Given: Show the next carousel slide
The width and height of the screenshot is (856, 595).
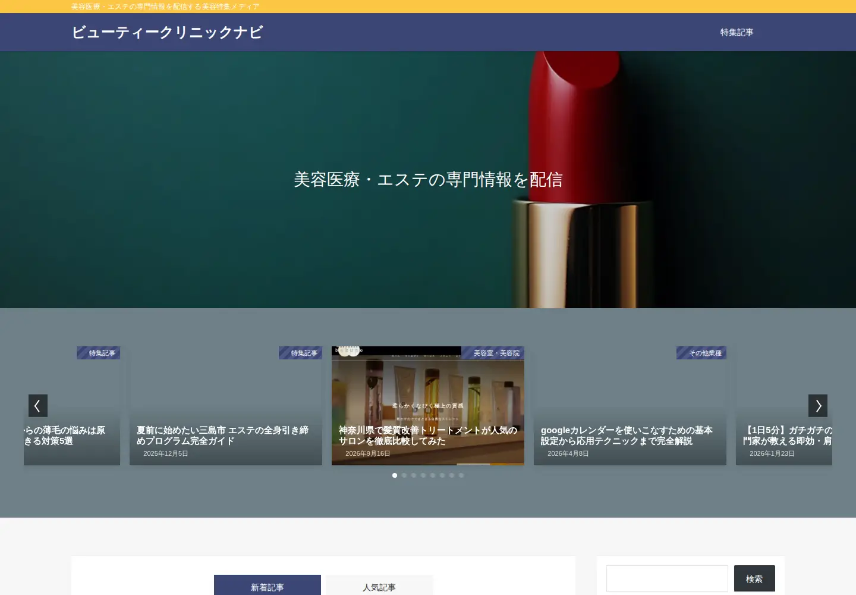Looking at the screenshot, I should point(818,406).
